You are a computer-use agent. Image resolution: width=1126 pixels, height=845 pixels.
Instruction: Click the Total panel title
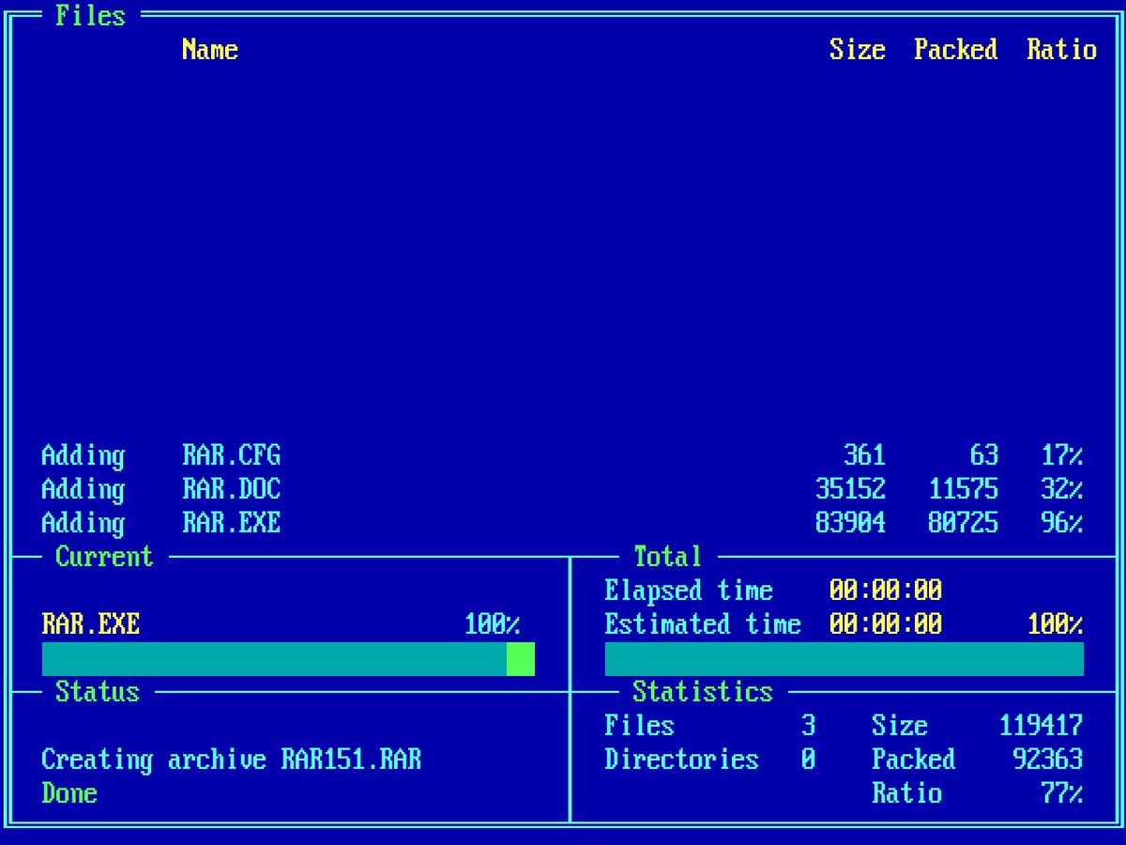click(667, 557)
